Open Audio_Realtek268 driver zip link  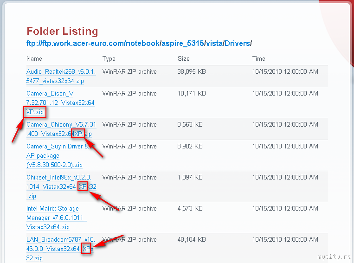click(61, 76)
